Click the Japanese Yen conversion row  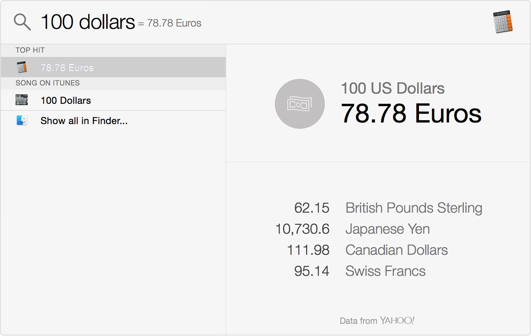tap(353, 229)
